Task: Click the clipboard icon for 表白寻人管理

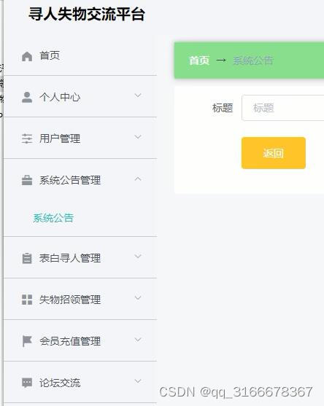Action: pyautogui.click(x=27, y=258)
